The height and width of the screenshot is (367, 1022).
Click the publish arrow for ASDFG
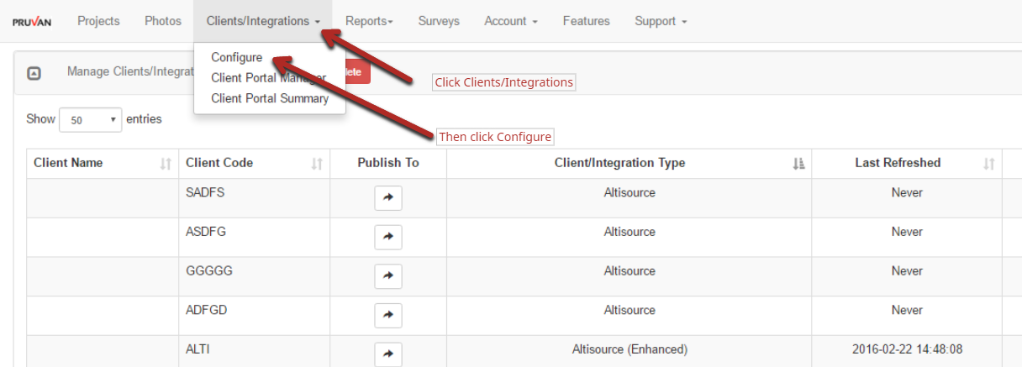tap(387, 238)
